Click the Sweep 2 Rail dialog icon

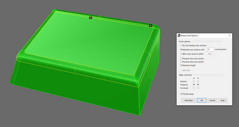[x=179, y=36]
